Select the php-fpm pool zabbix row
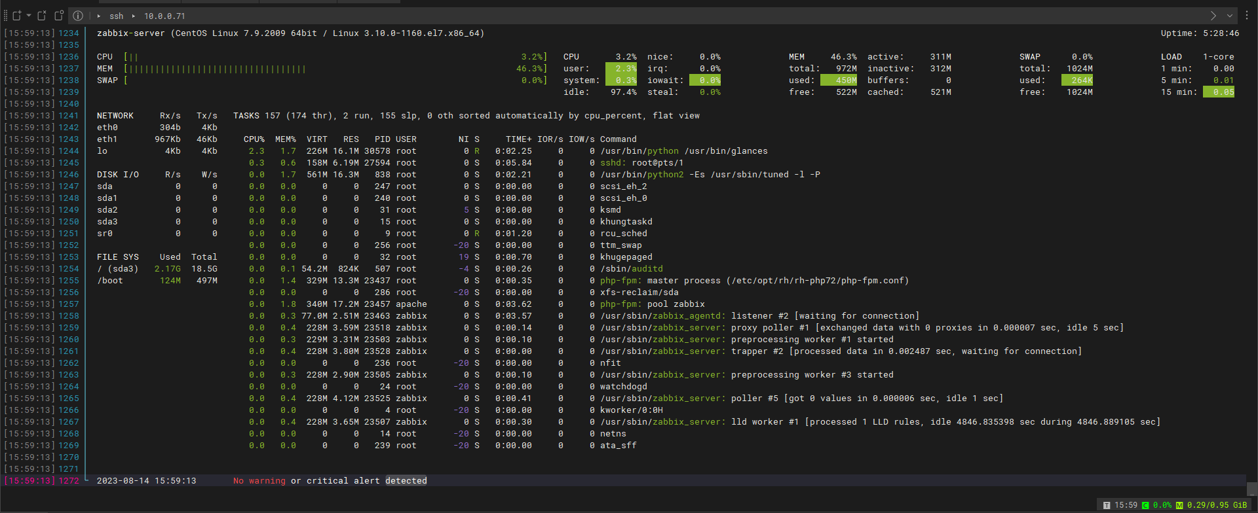The image size is (1258, 513). point(477,304)
